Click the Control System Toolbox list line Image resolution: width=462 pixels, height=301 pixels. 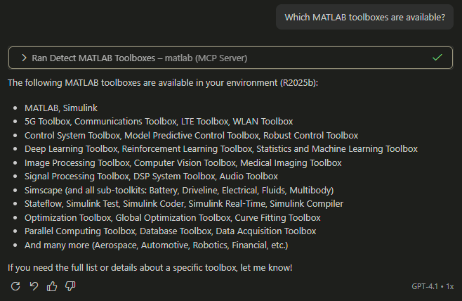(191, 135)
